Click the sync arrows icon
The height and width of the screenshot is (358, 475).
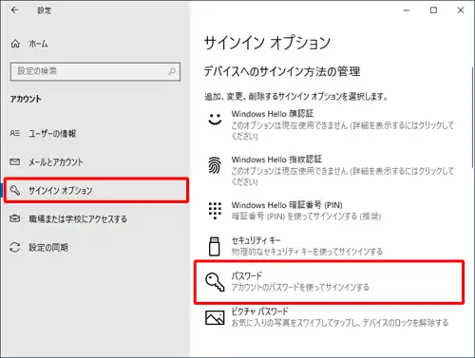pyautogui.click(x=14, y=247)
